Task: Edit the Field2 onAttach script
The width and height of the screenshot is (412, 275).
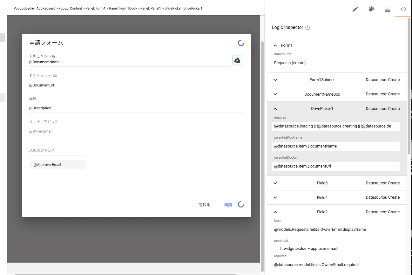Action: 336,249
